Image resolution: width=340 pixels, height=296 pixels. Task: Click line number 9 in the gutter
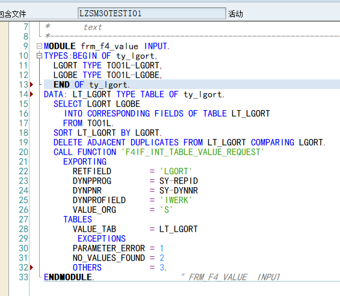click(26, 46)
